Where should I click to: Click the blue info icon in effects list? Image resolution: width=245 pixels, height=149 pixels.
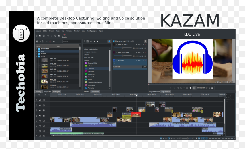pyautogui.click(x=109, y=41)
